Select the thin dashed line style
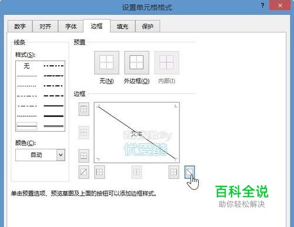Viewport: 294px width, 227px height. pos(27,116)
